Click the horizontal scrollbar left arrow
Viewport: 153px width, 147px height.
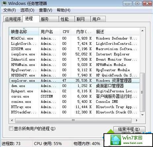(12, 120)
